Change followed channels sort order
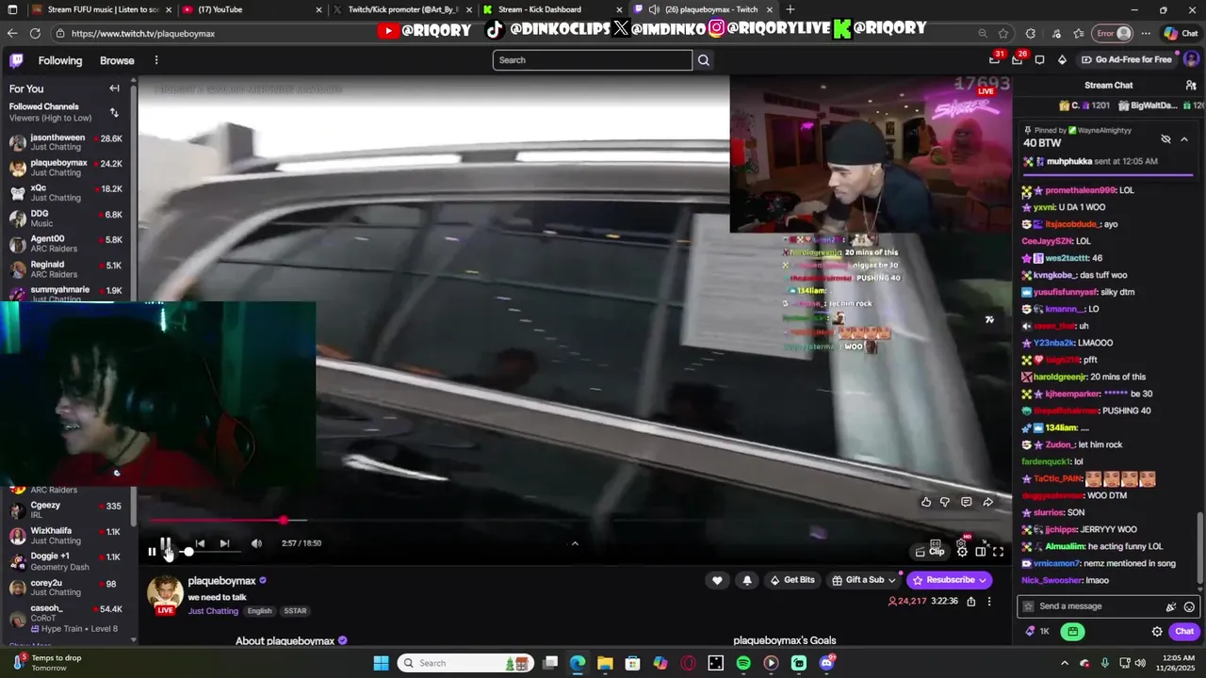This screenshot has height=678, width=1206. click(114, 112)
